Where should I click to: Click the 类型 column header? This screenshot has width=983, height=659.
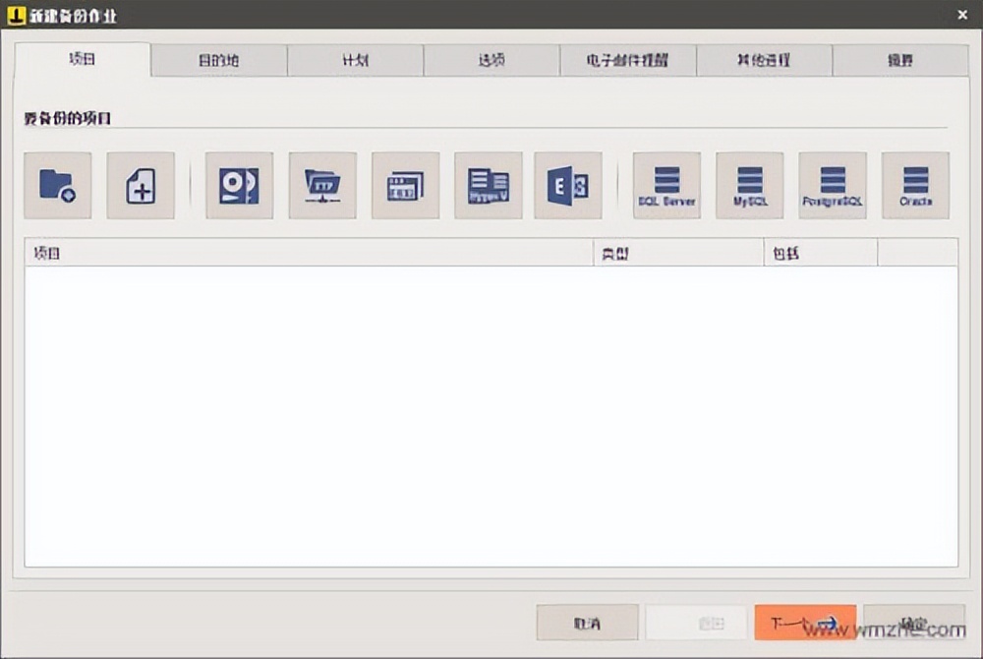click(x=678, y=253)
